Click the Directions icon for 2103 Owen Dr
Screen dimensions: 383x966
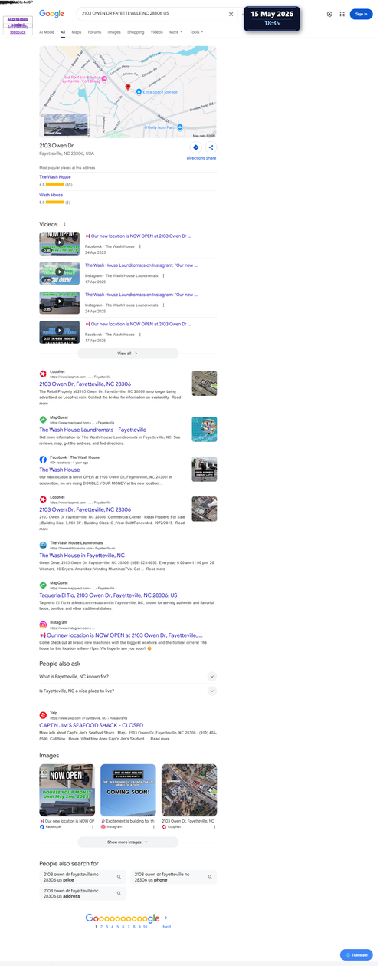click(x=195, y=147)
